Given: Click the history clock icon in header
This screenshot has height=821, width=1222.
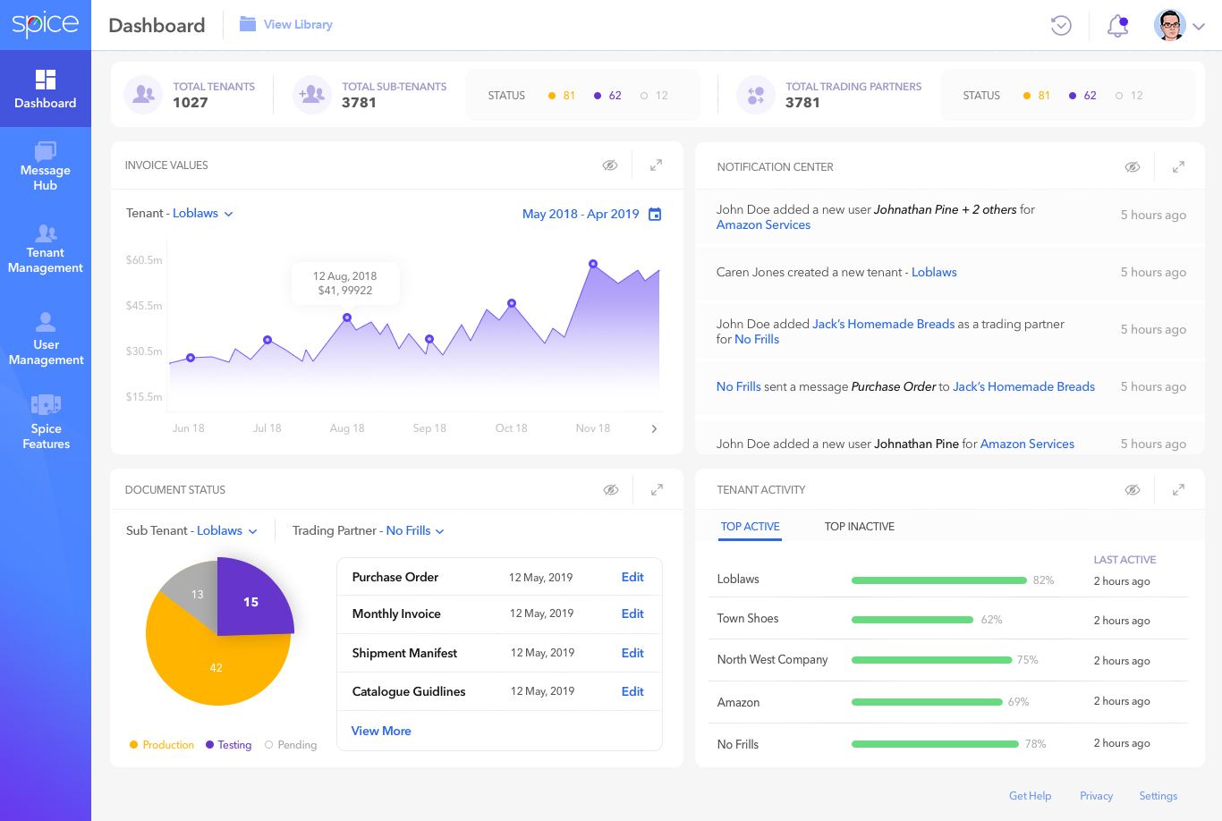Looking at the screenshot, I should click(1061, 25).
